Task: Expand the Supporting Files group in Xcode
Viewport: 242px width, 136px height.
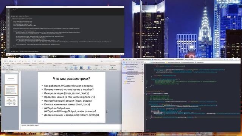Action: pos(125,82)
